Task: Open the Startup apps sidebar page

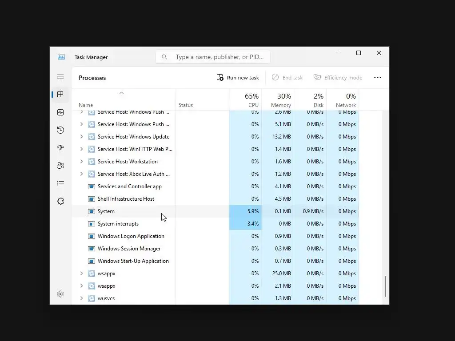Action: pos(60,147)
